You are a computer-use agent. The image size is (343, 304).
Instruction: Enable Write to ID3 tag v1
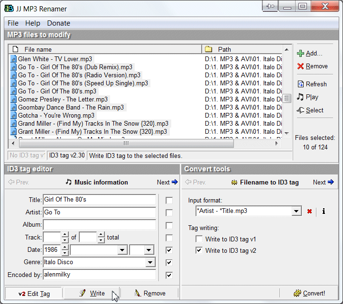click(199, 239)
